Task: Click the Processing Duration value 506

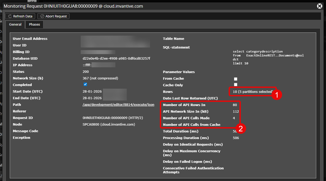Action: coord(236,138)
